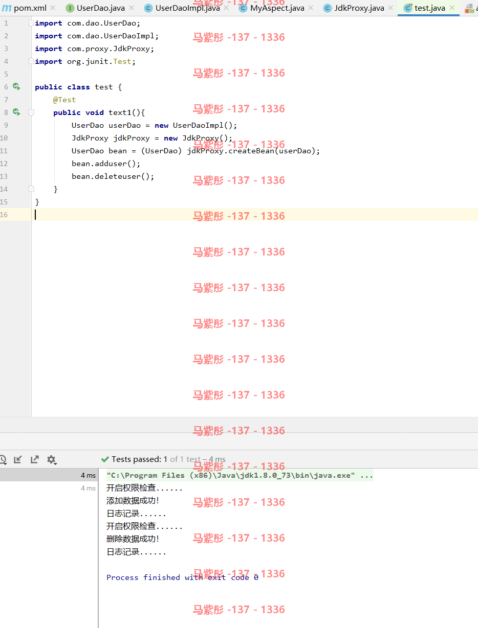This screenshot has height=628, width=478.
Task: Click the Maven icon on pom.xml tab
Action: click(x=7, y=8)
